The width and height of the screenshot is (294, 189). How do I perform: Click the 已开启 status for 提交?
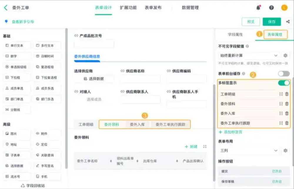pos(277,171)
